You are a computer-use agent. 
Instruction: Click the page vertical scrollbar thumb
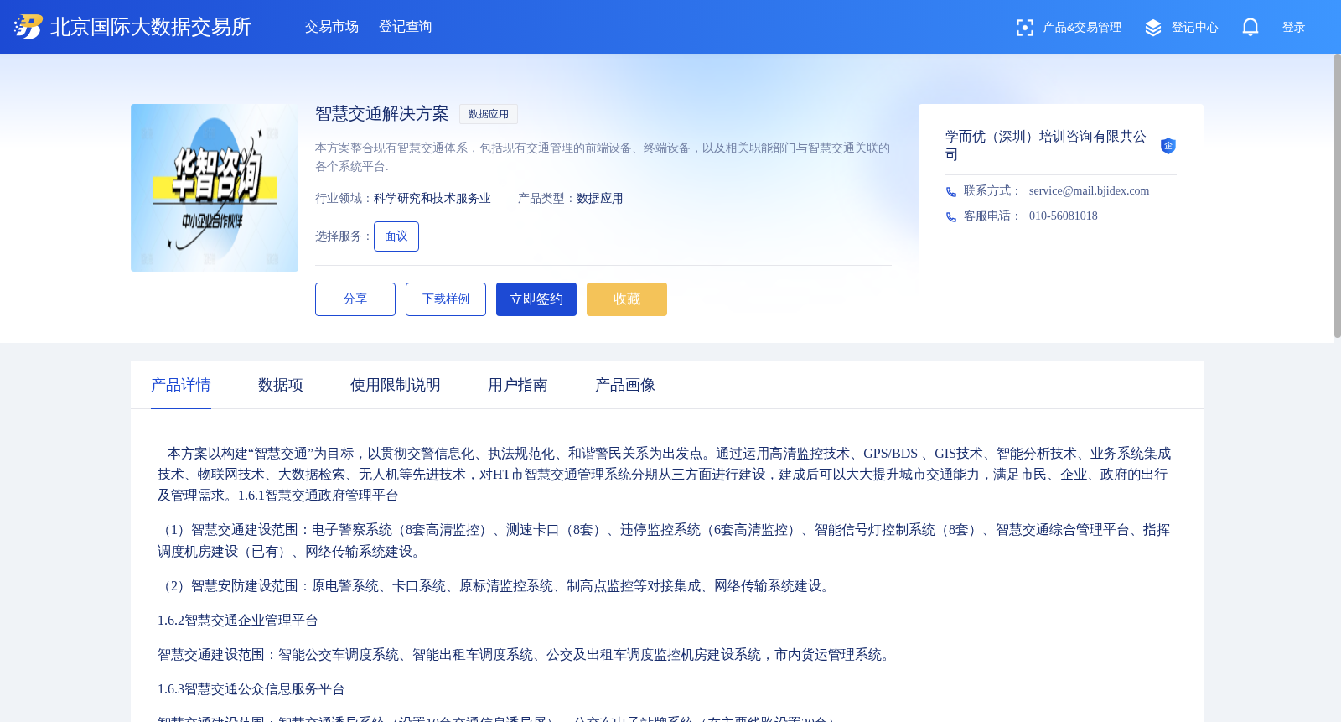point(1338,196)
